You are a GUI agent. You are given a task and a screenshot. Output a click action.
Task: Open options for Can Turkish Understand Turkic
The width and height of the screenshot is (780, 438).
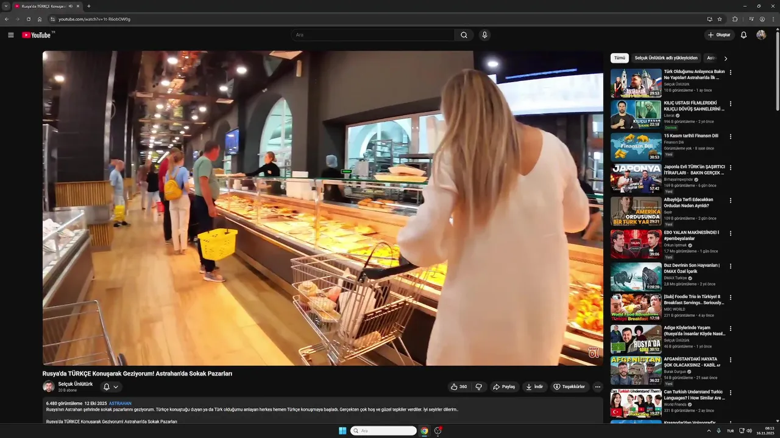tap(731, 392)
